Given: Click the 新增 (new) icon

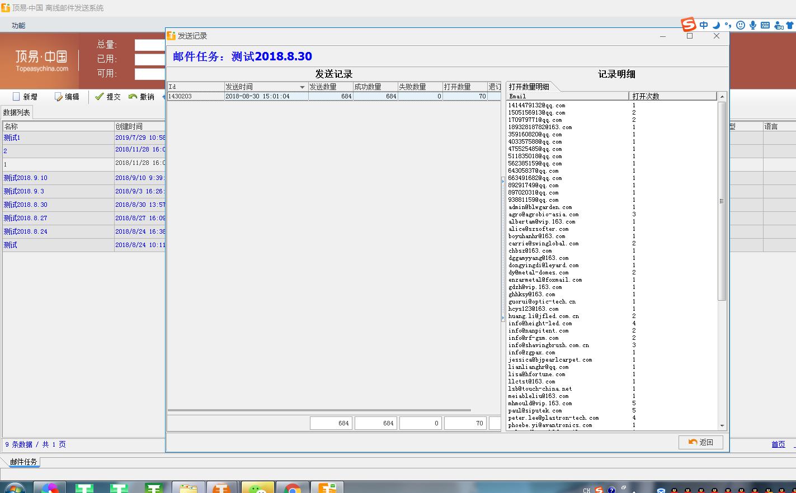Looking at the screenshot, I should pyautogui.click(x=17, y=96).
